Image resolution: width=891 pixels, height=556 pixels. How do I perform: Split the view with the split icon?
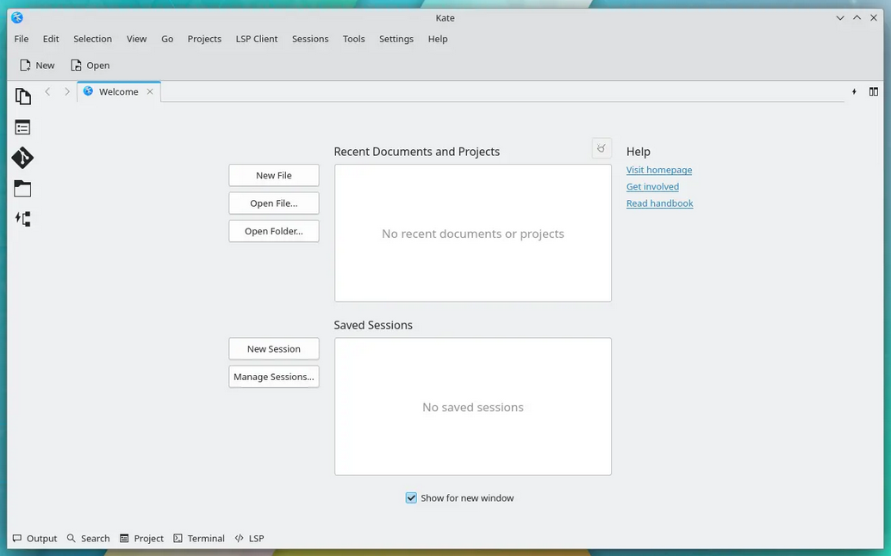[874, 91]
